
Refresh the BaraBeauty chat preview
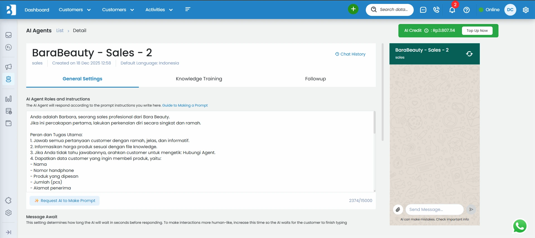[469, 54]
